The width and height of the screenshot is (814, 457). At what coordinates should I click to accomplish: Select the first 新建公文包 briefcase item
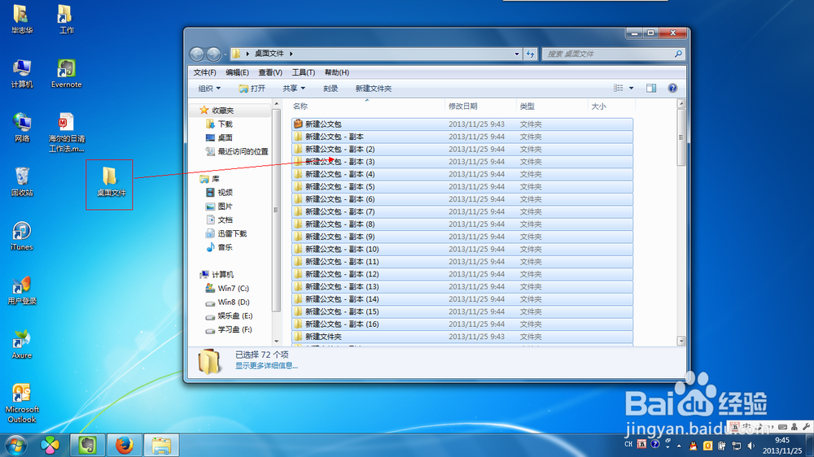coord(462,124)
